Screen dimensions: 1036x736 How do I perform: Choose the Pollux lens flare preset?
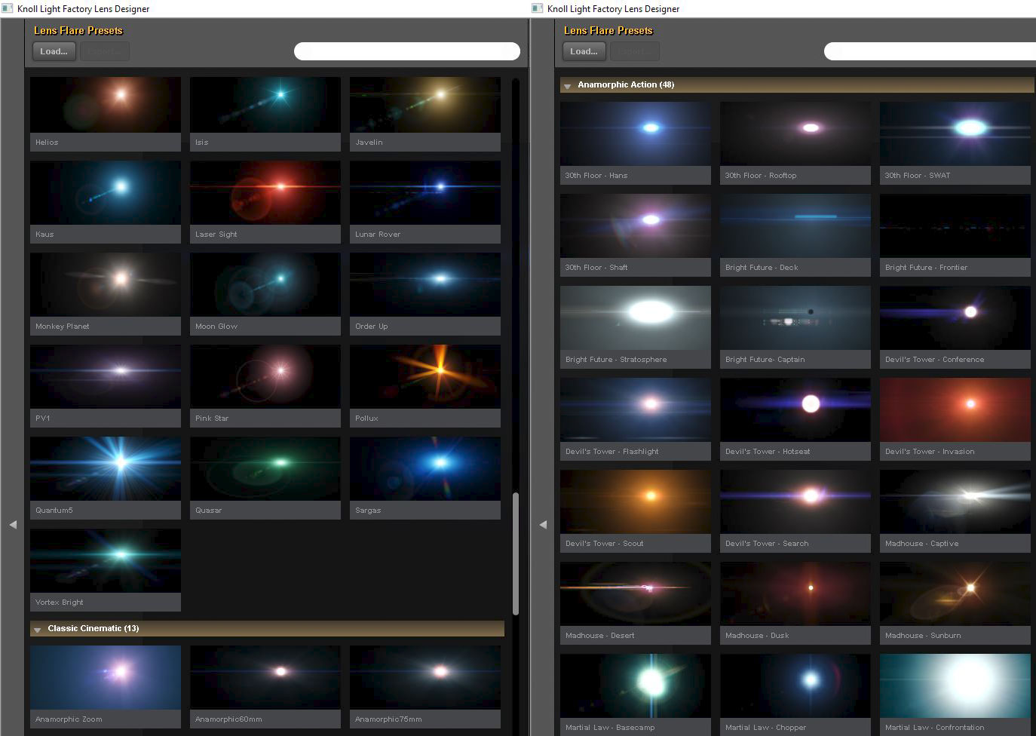pyautogui.click(x=425, y=377)
